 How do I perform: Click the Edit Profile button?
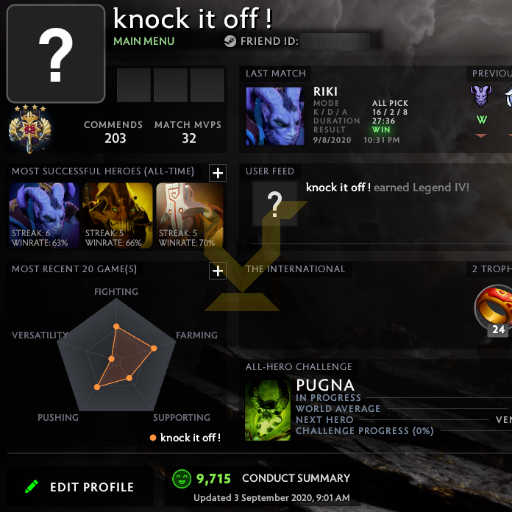point(79,487)
